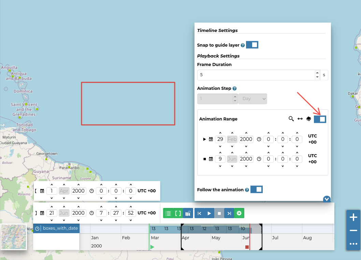The height and width of the screenshot is (260, 361).
Task: Open the timeline layers list button
Action: point(168,213)
